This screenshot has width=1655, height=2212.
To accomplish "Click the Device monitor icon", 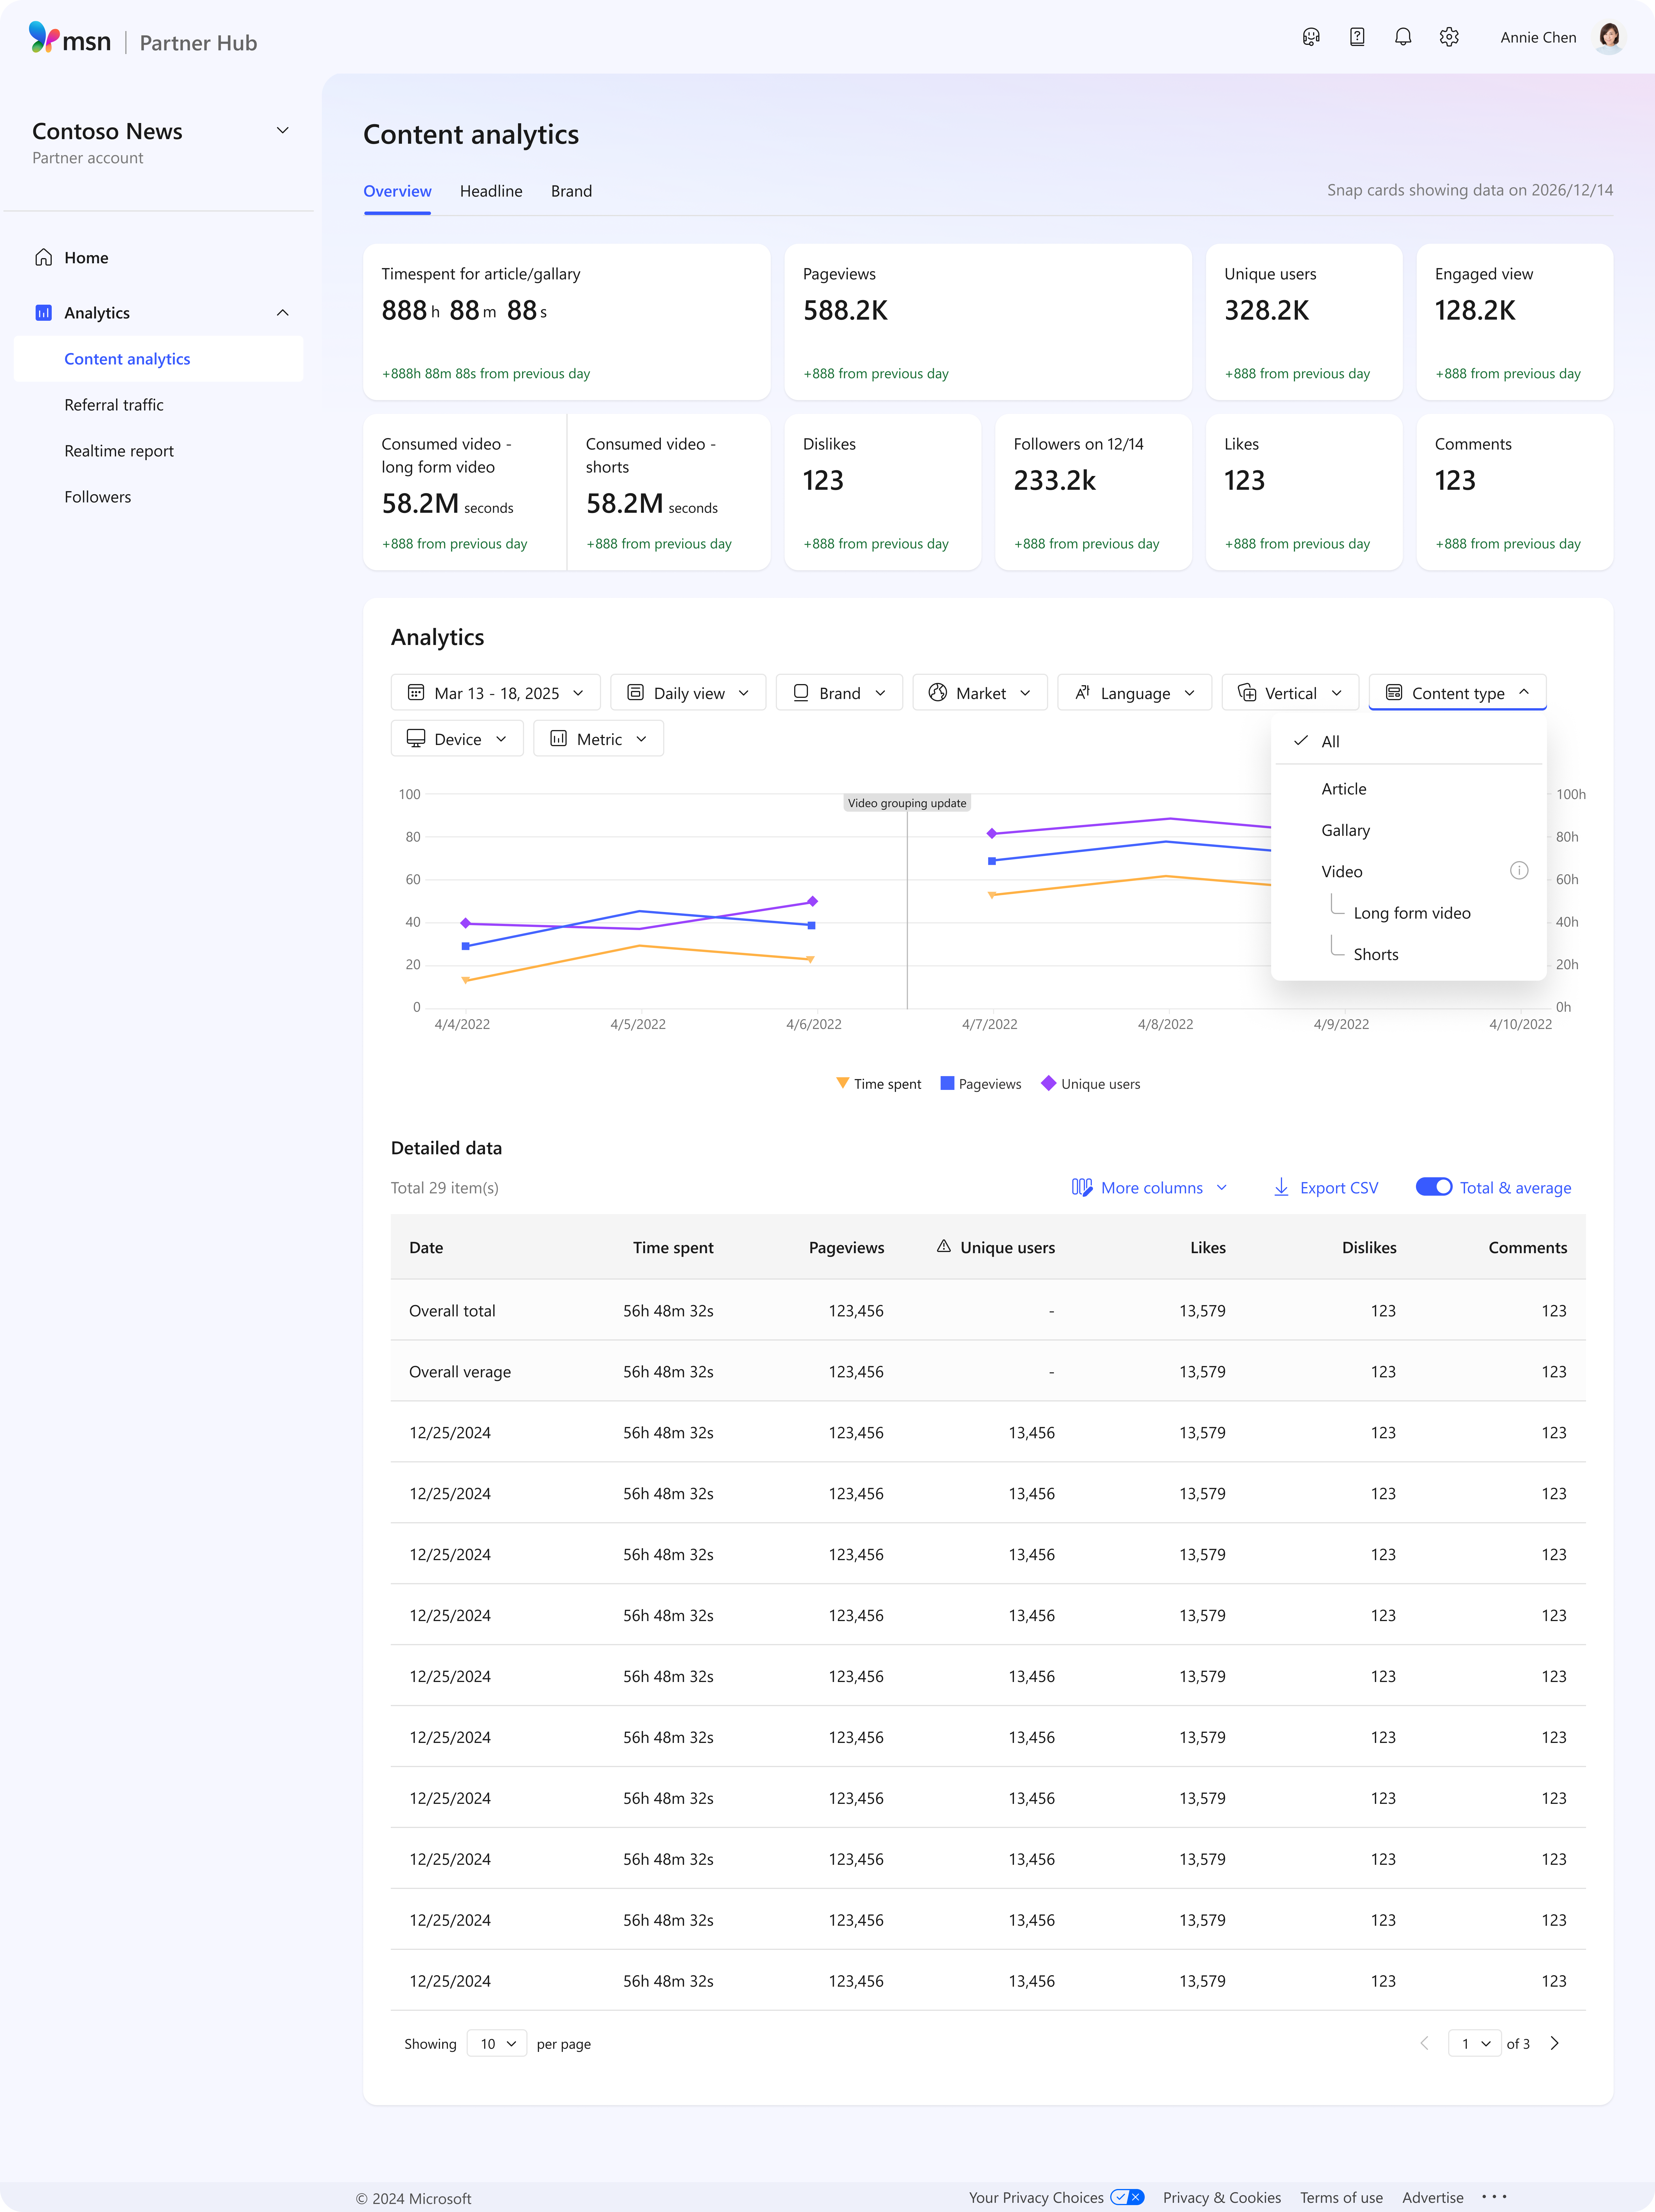I will point(416,738).
